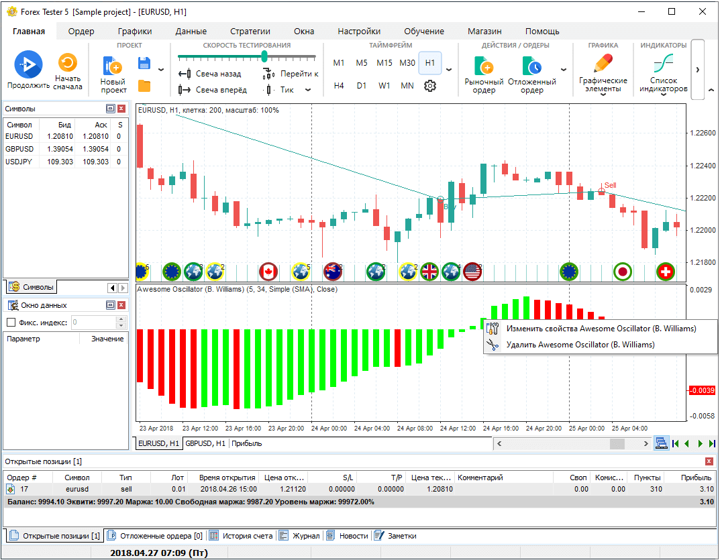This screenshot has height=560, width=720.
Task: Click the Свеча вперёд button
Action: [x=213, y=90]
